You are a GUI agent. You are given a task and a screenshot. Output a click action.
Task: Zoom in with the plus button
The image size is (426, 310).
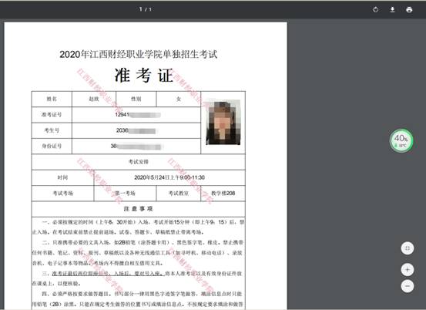point(408,269)
